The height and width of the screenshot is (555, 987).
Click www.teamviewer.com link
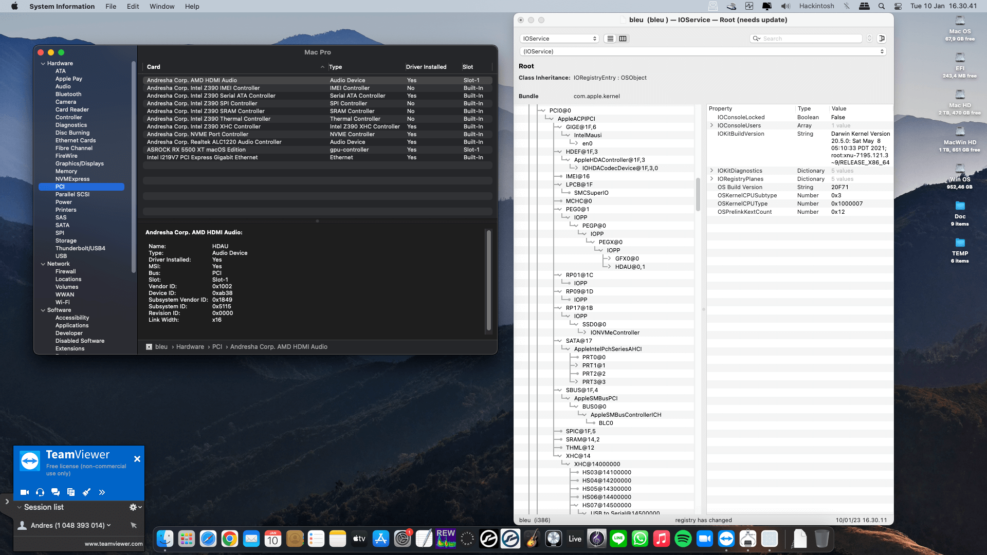114,544
